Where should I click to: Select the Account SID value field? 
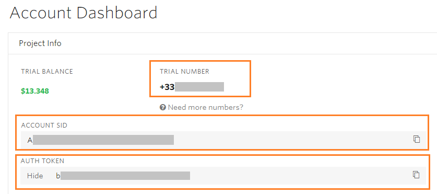point(223,140)
